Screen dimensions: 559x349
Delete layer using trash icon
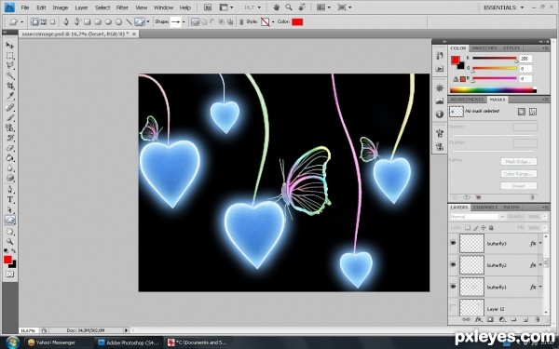pyautogui.click(x=537, y=320)
